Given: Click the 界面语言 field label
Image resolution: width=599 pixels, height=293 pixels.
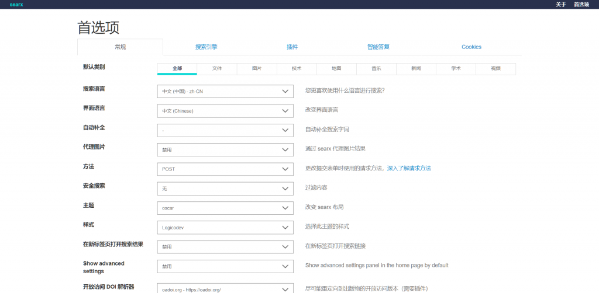Looking at the screenshot, I should click(94, 108).
